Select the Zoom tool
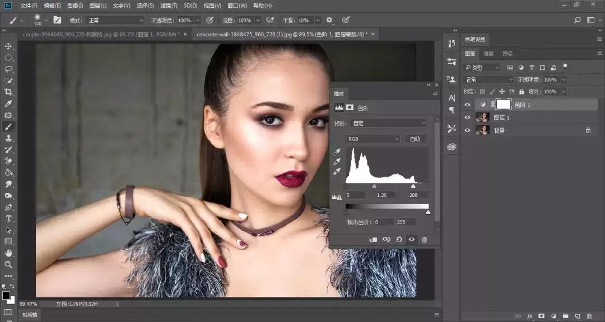Screen dimensions: 605x322 (x=8, y=264)
